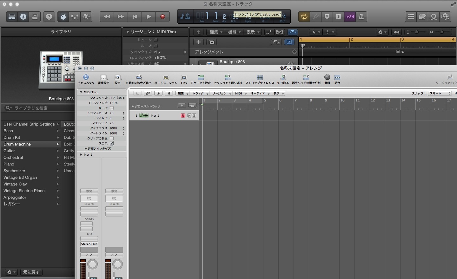
Task: Toggle the Inspector info icon in the control bar
Action: 23,17
